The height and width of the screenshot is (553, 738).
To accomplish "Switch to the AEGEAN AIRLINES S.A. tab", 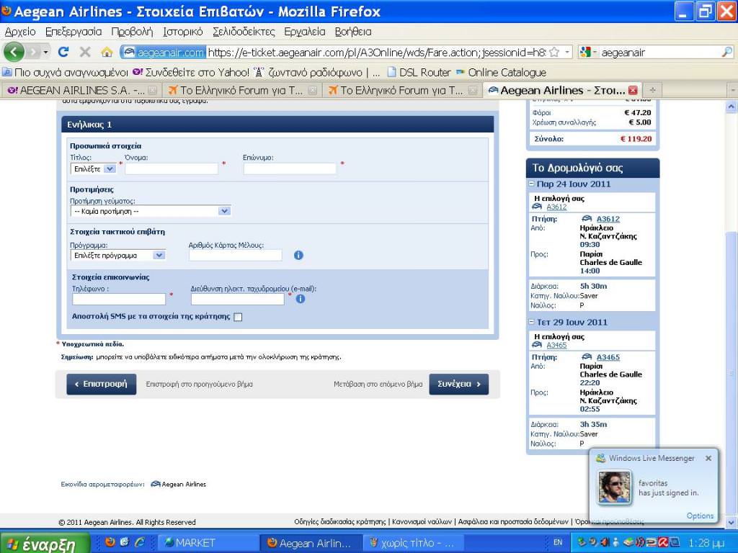I will pyautogui.click(x=82, y=90).
